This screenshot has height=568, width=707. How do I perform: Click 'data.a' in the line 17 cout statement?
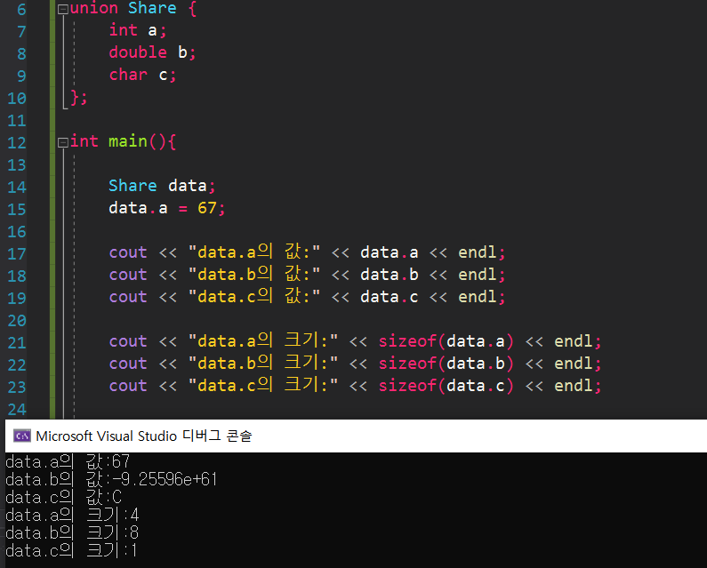point(390,252)
